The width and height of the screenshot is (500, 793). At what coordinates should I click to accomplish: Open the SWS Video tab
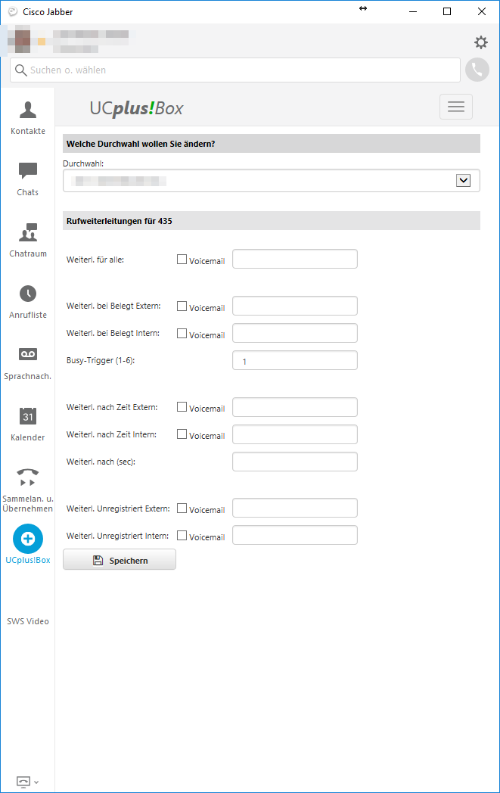(28, 621)
